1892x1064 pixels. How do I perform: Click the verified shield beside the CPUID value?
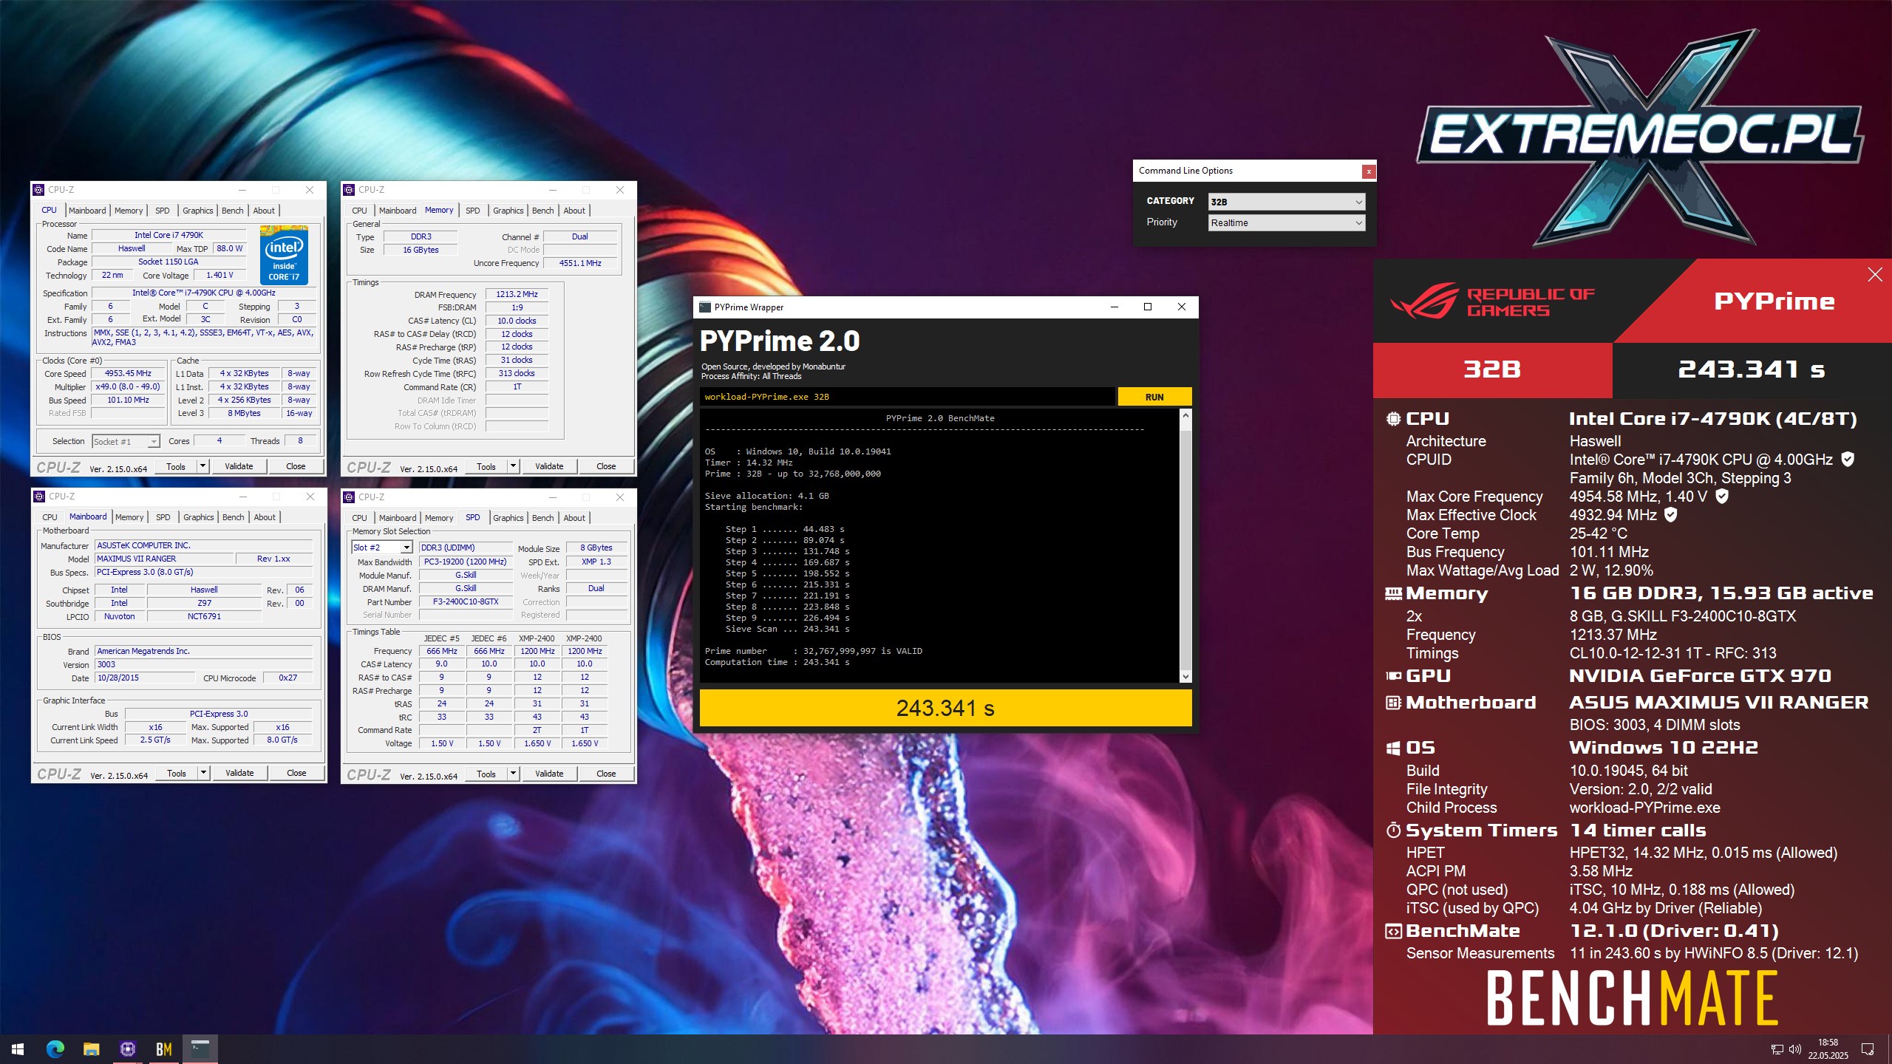(x=1848, y=460)
